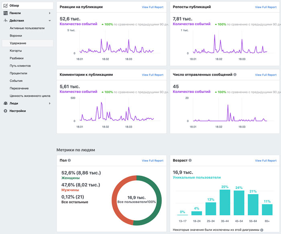Open View Full Report for Возраст
This screenshot has height=234, width=281.
point(266,161)
